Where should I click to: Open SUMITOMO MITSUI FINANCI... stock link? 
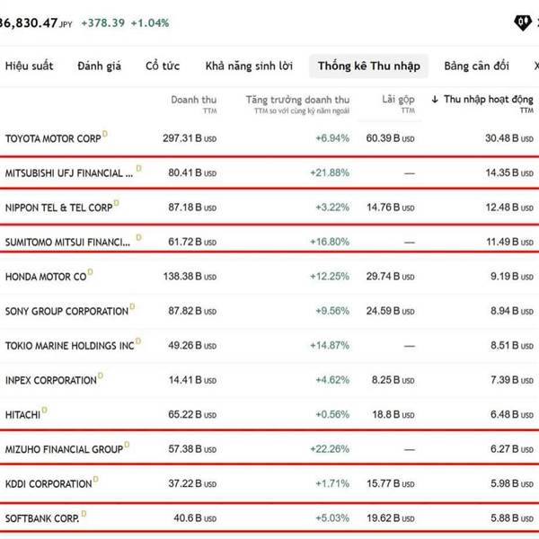point(67,242)
